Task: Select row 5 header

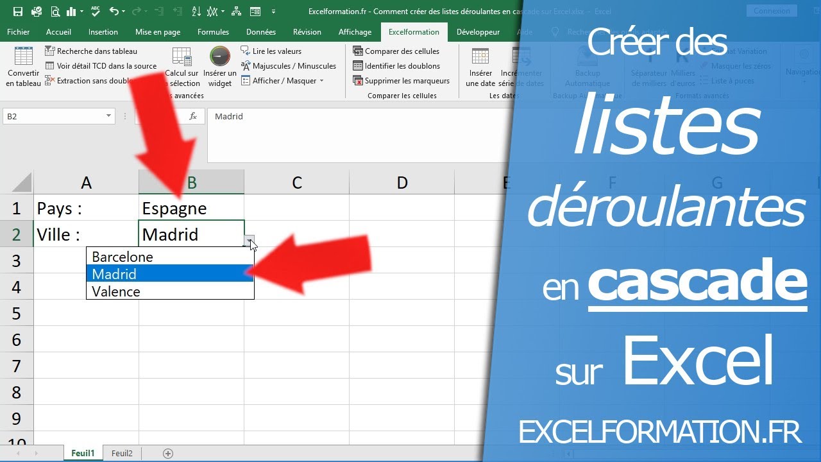Action: (17, 313)
